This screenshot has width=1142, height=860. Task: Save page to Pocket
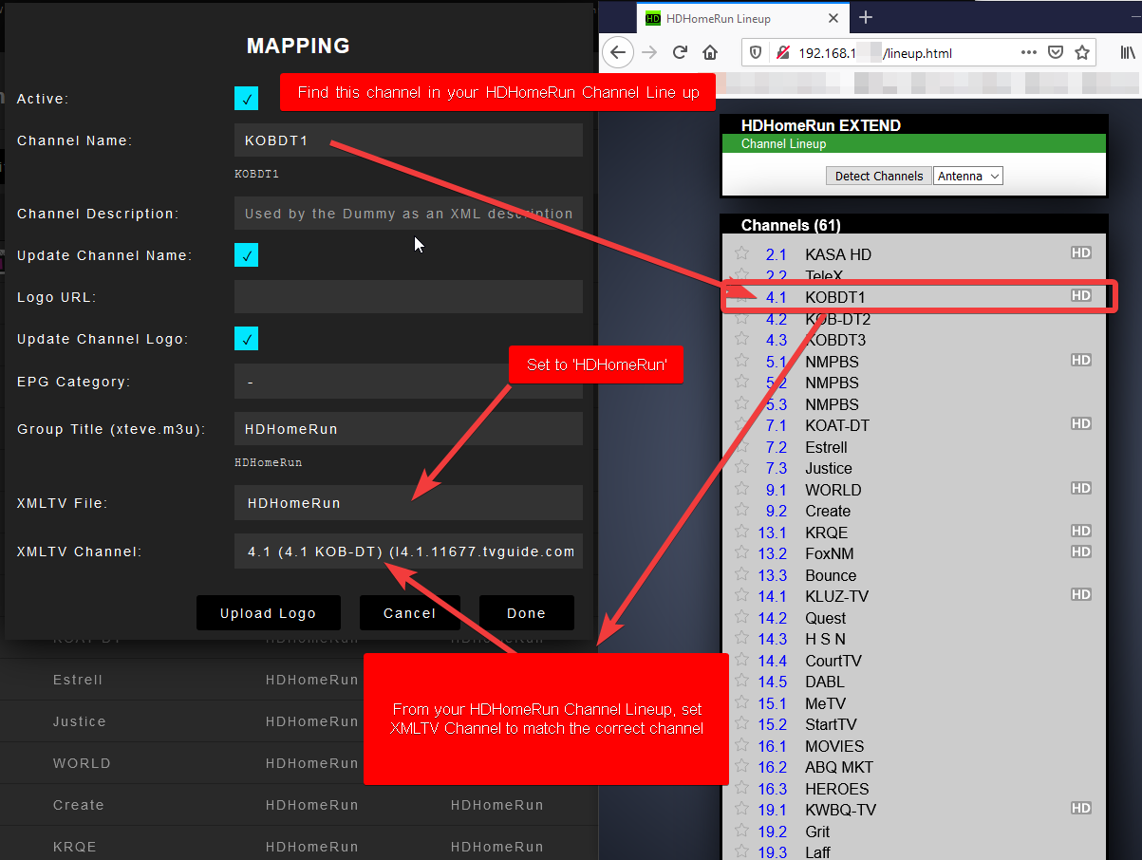1056,52
